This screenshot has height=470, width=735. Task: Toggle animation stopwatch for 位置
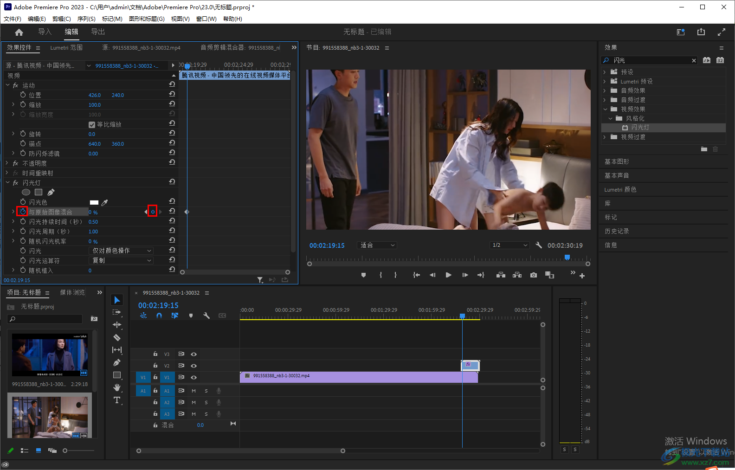point(23,95)
